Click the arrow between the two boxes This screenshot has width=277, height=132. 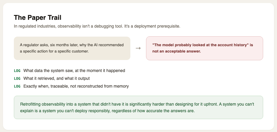pyautogui.click(x=138, y=48)
